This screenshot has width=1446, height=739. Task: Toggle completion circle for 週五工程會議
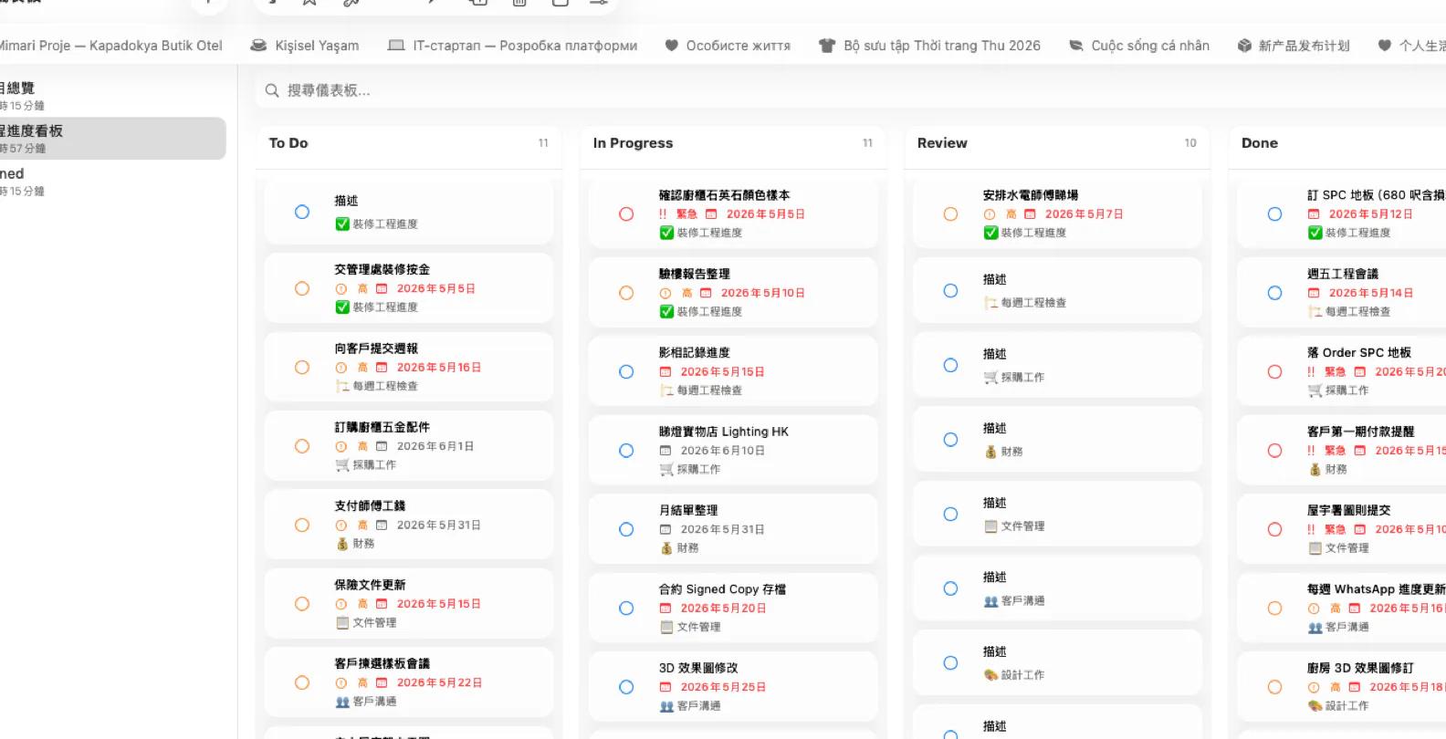coord(1274,293)
